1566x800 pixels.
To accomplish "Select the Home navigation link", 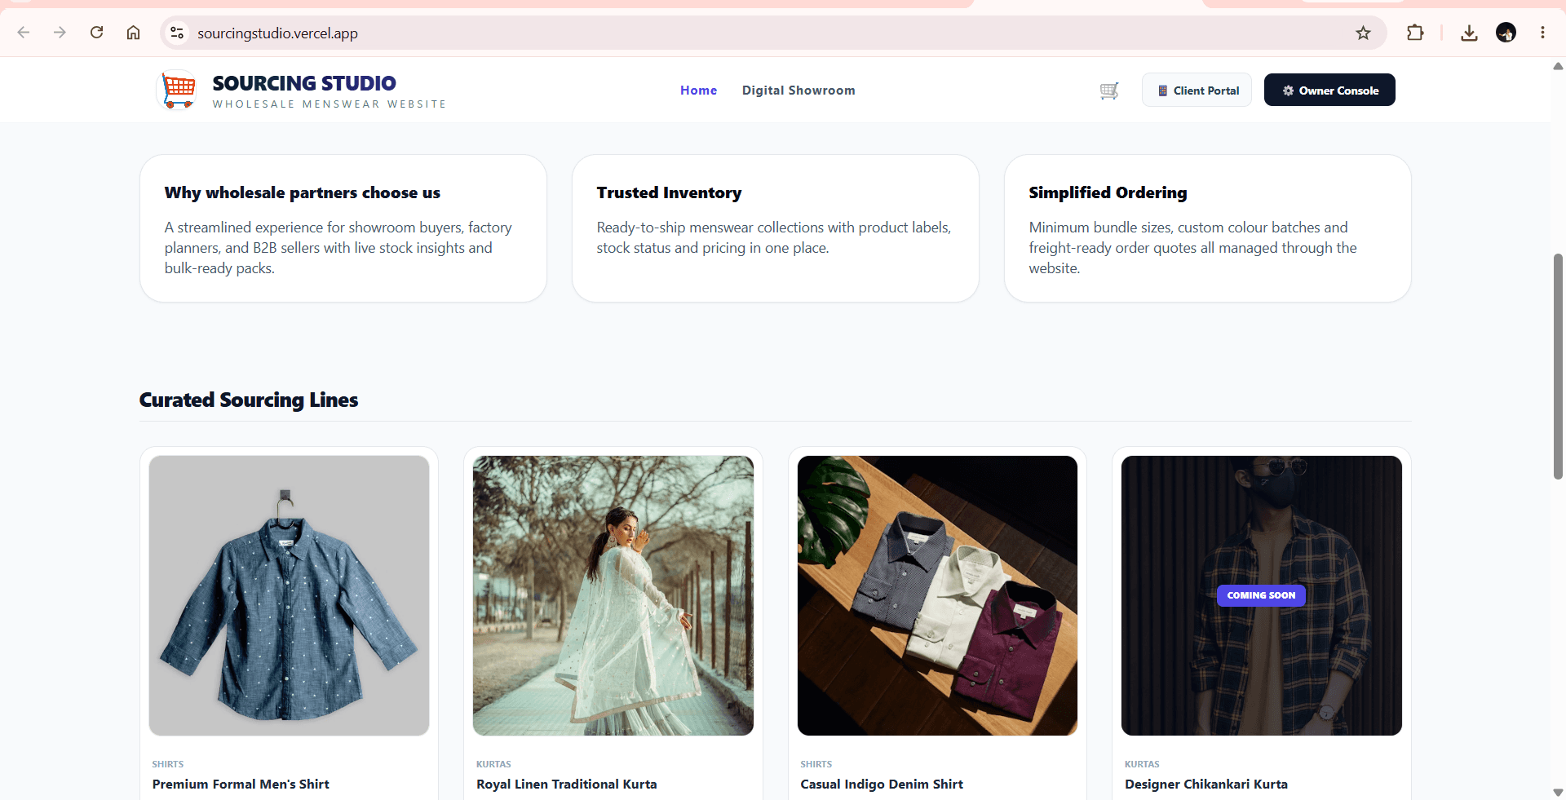I will click(x=699, y=91).
